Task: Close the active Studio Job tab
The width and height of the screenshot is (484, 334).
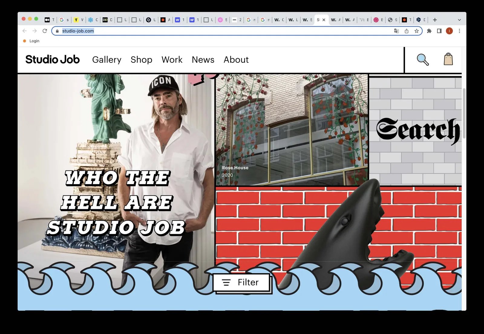Action: (324, 20)
